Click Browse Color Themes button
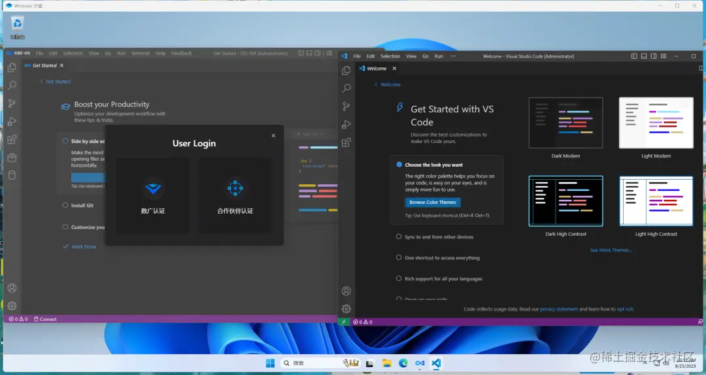The height and width of the screenshot is (375, 706). coord(433,203)
